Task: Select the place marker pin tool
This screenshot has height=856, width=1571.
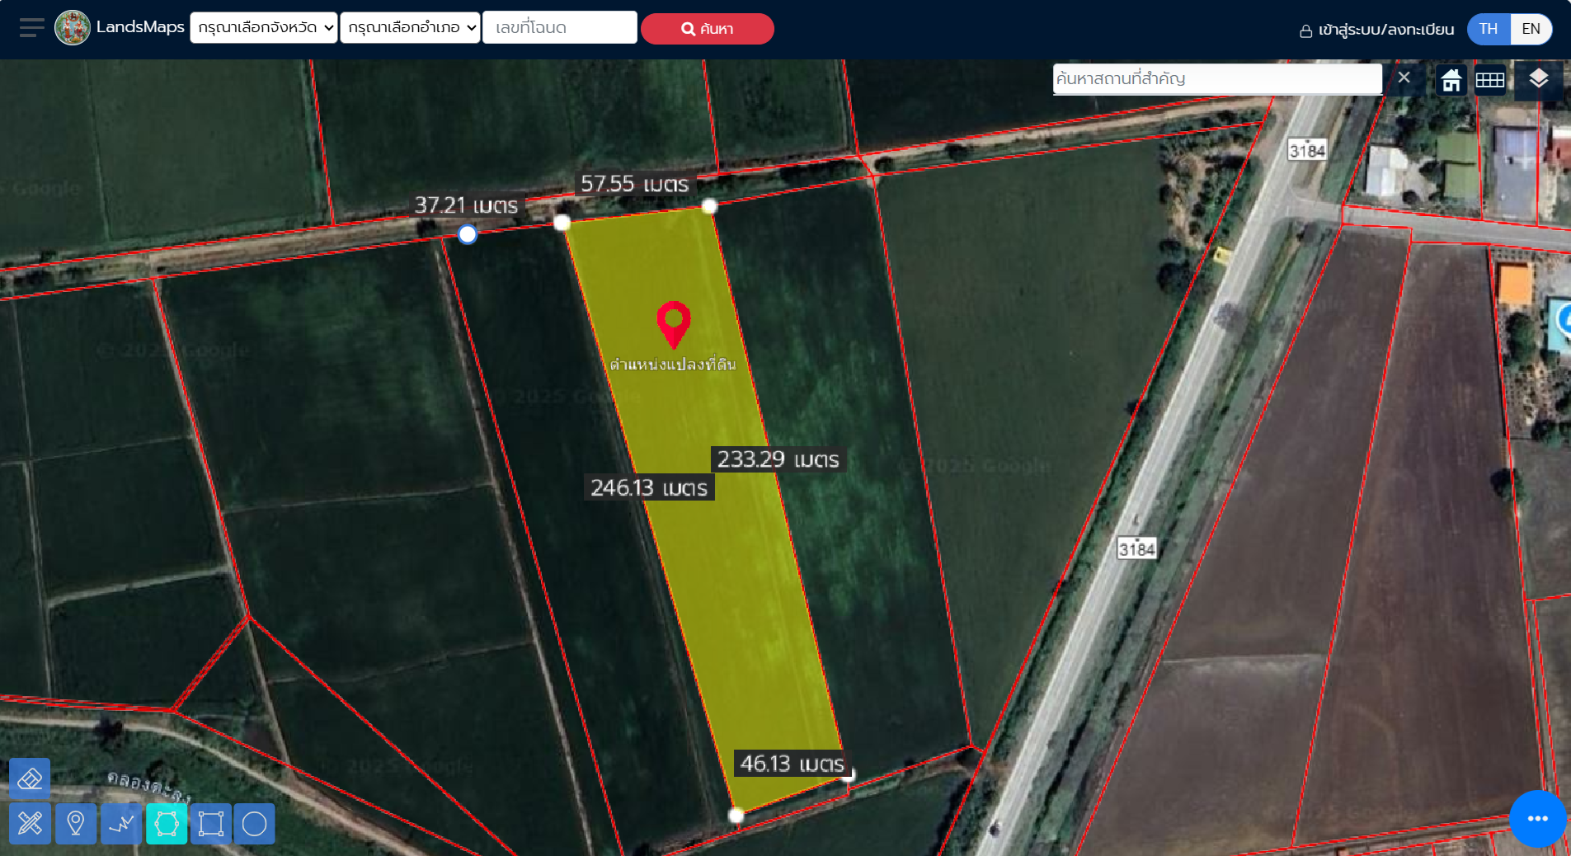Action: tap(76, 823)
